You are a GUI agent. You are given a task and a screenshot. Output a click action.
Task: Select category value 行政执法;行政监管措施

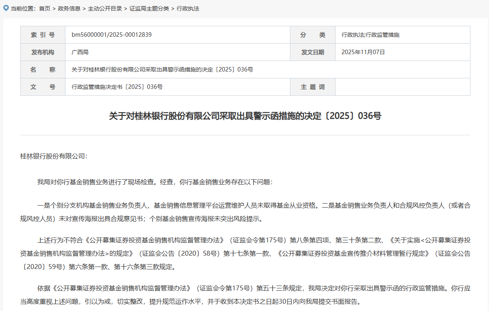click(x=370, y=35)
